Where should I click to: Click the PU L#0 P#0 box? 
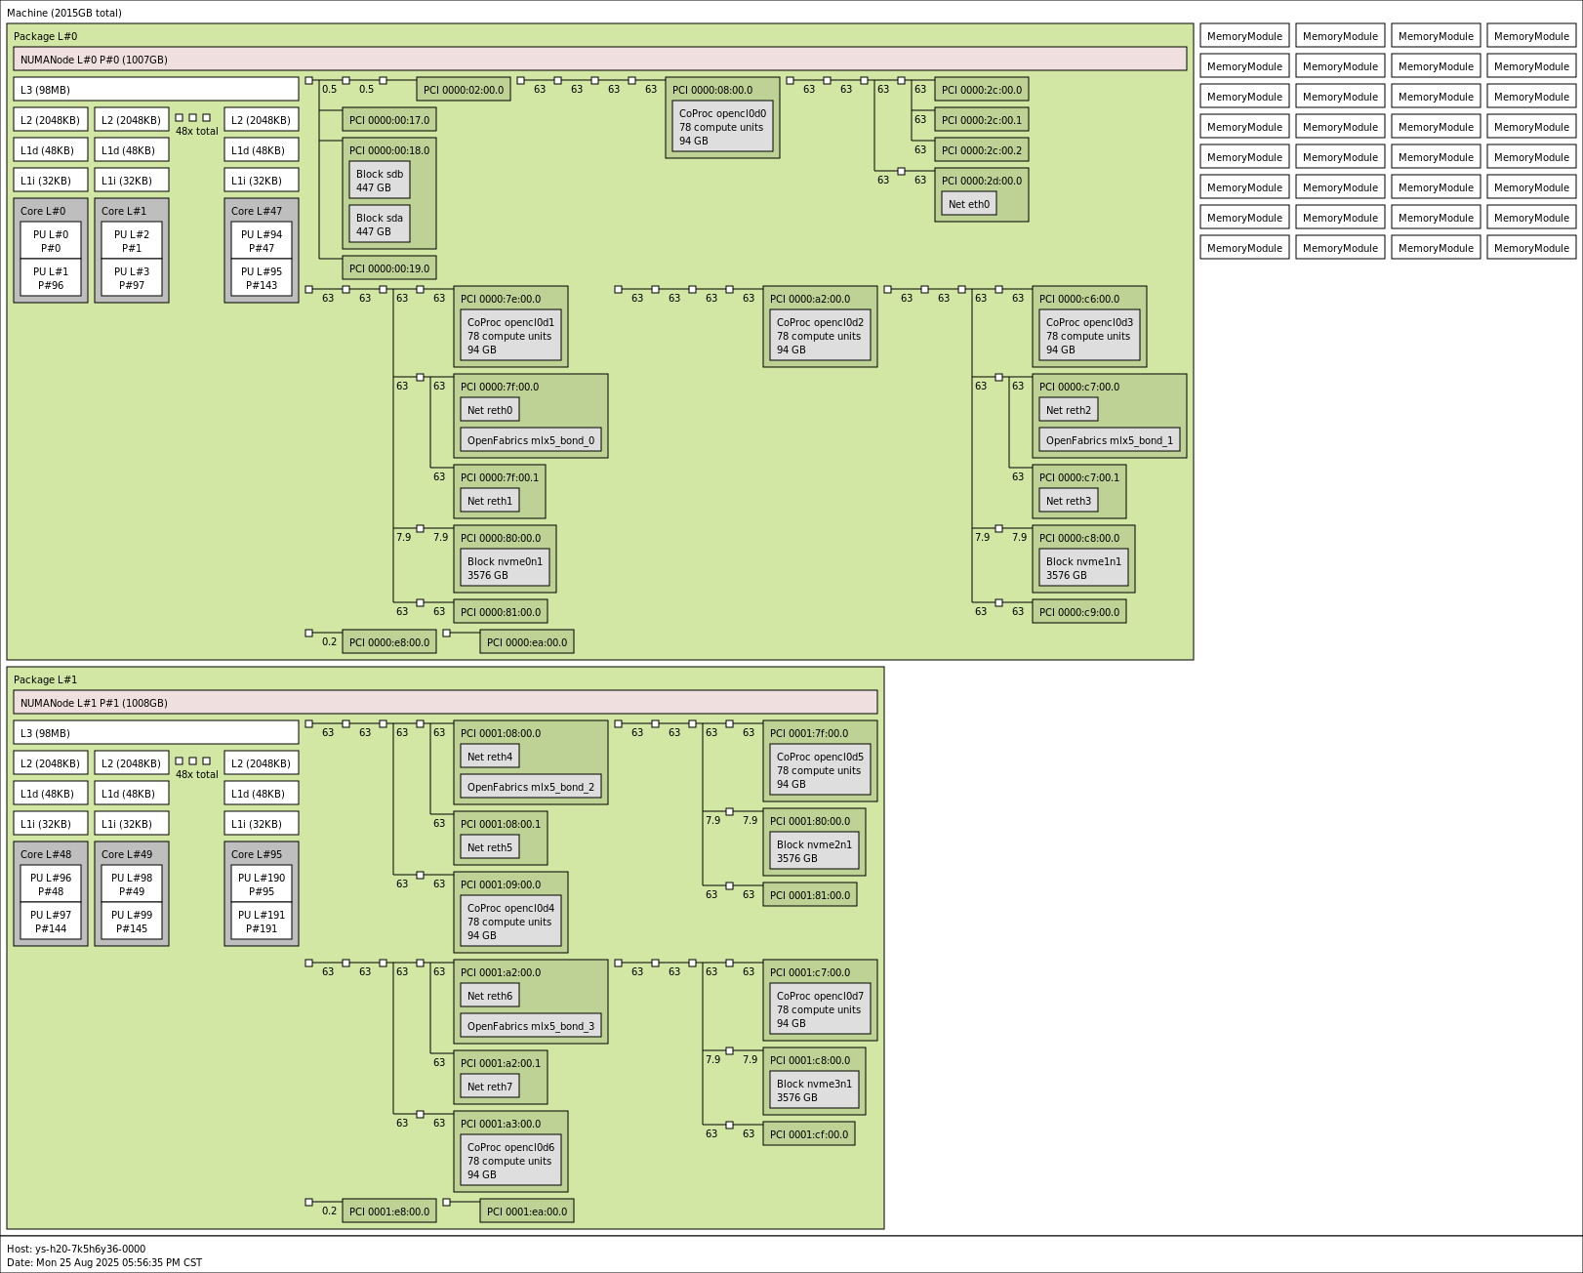(x=51, y=241)
